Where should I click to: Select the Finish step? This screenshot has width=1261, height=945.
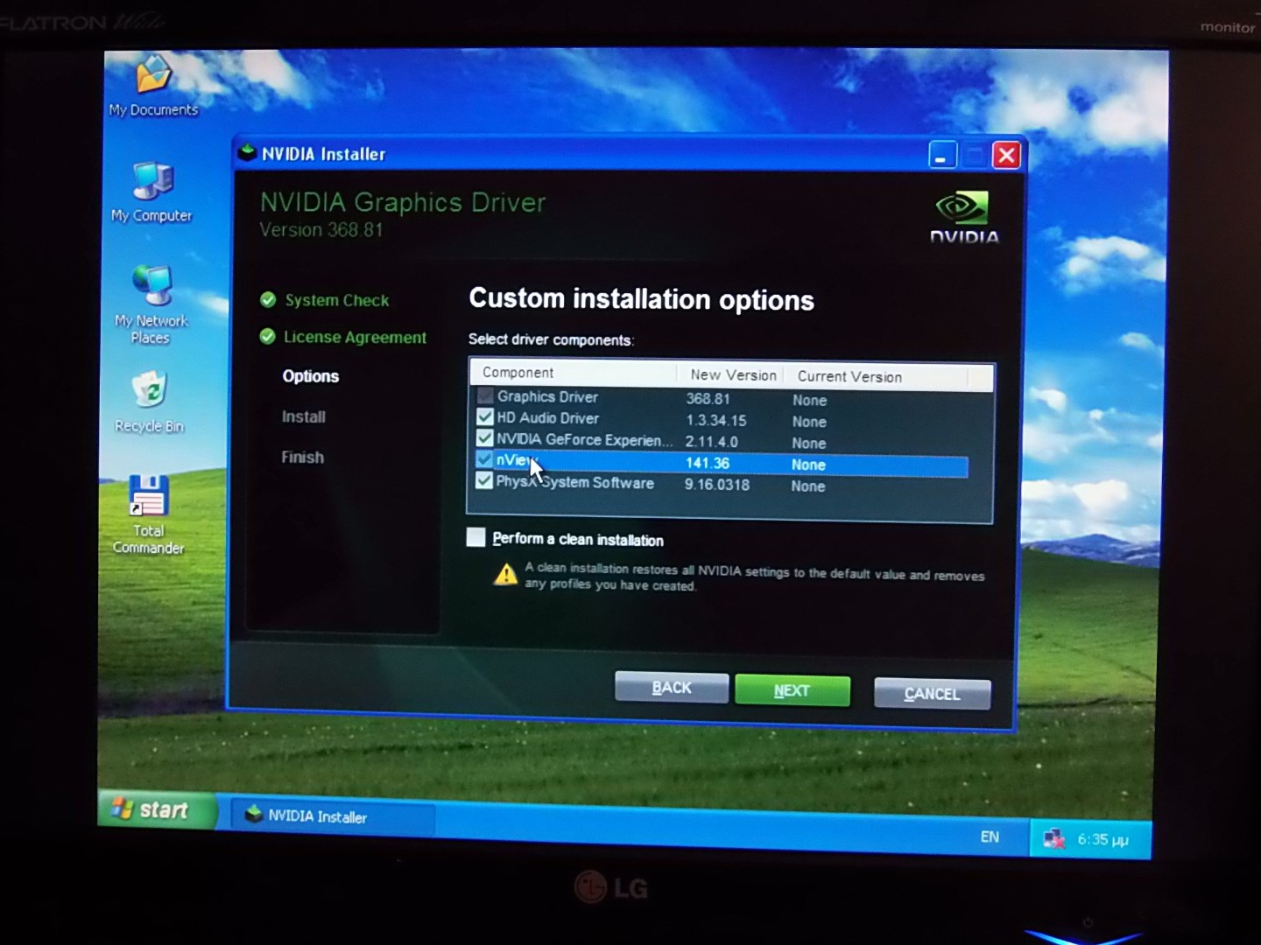coord(302,457)
